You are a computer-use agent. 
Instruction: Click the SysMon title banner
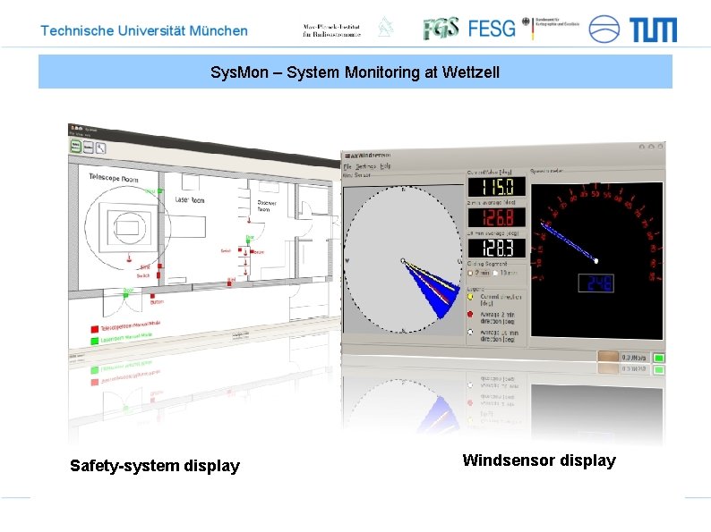[x=355, y=72]
